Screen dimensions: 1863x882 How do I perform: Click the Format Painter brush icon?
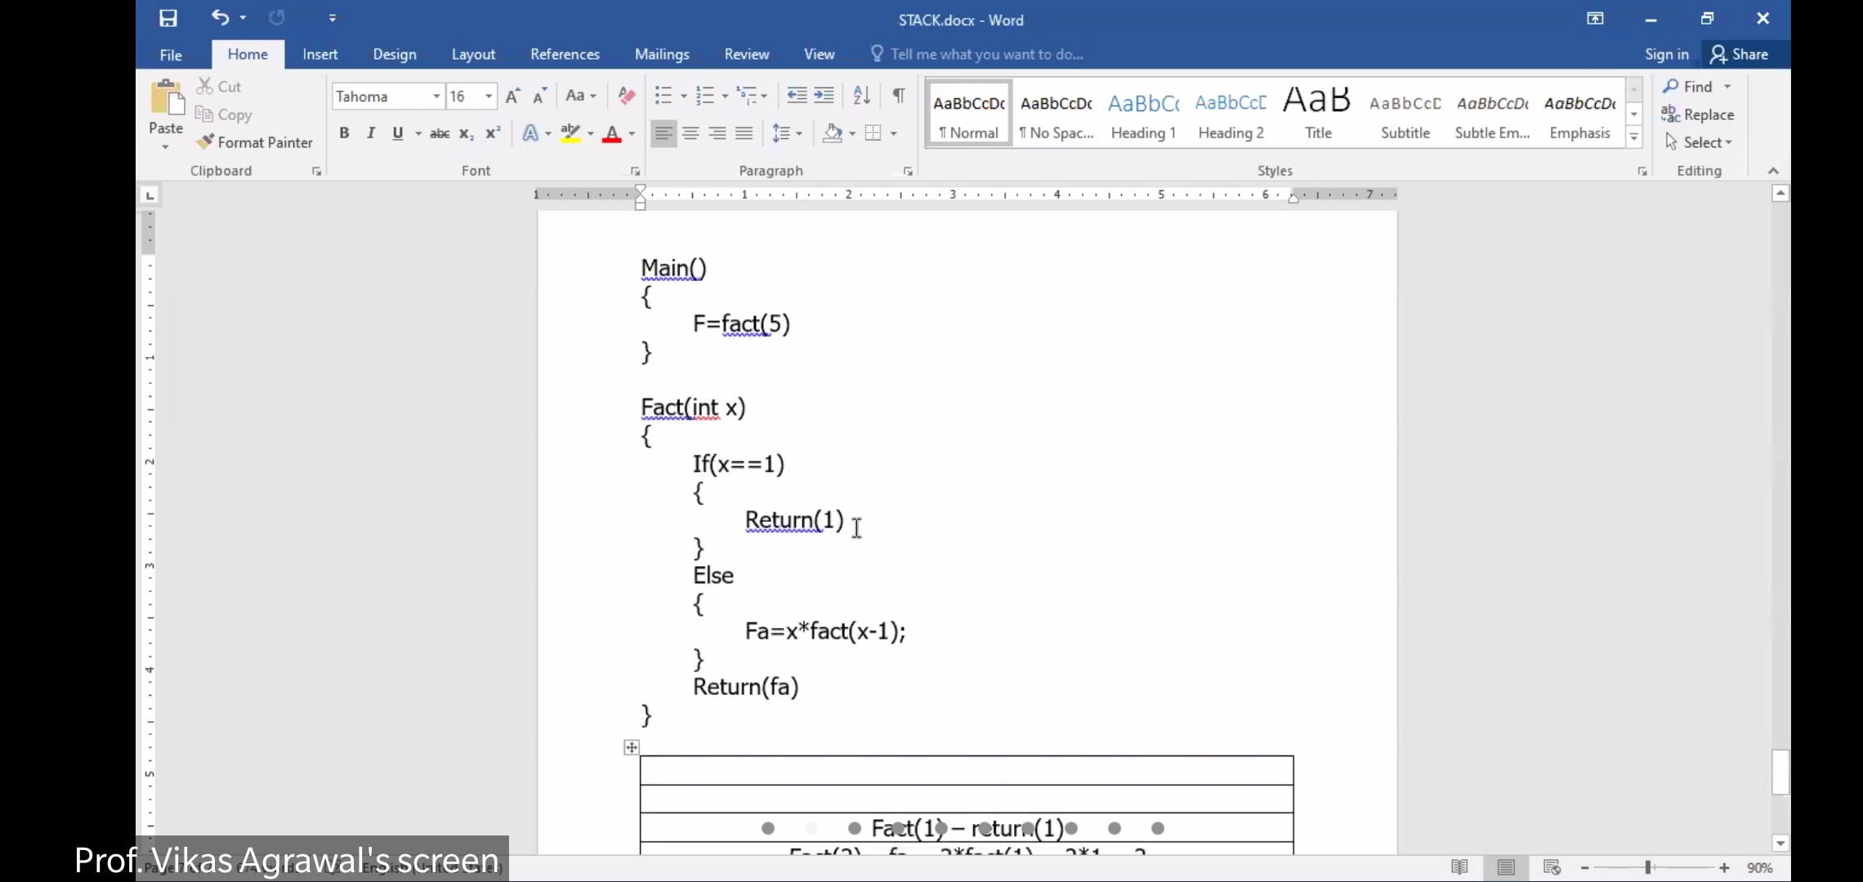coord(205,142)
